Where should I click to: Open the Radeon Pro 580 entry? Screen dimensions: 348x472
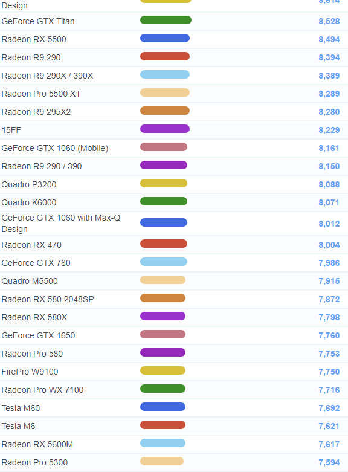tap(32, 354)
